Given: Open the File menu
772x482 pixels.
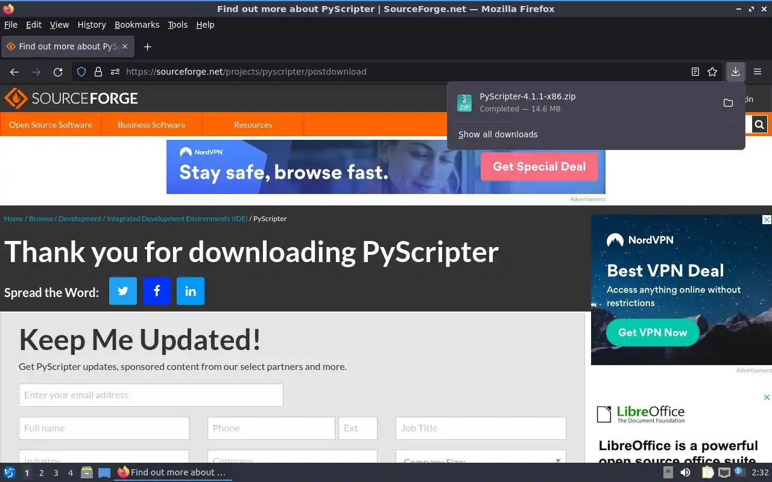Looking at the screenshot, I should pos(11,25).
